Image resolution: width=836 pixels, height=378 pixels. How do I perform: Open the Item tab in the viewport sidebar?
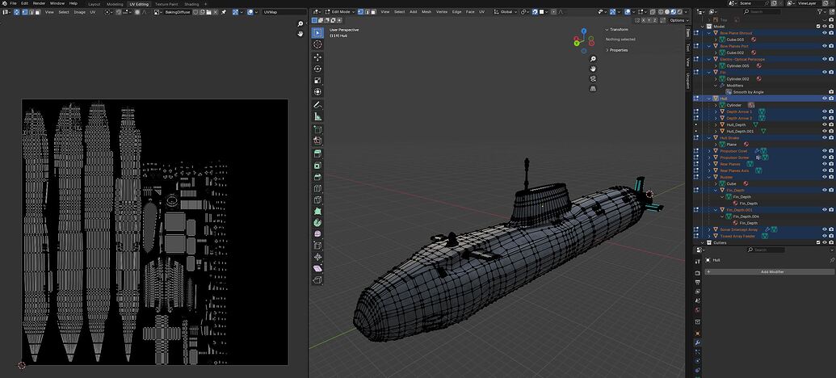point(687,32)
